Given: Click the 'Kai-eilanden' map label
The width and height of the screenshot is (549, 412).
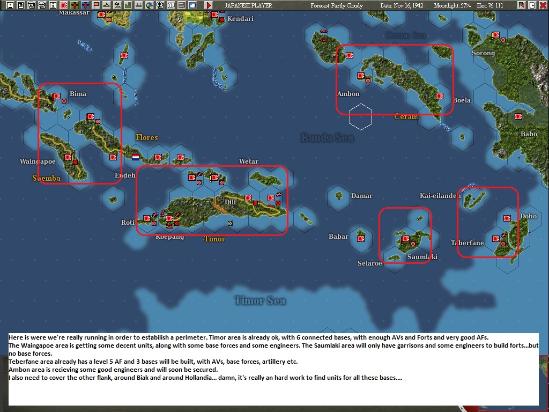Looking at the screenshot, I should click(x=440, y=195).
